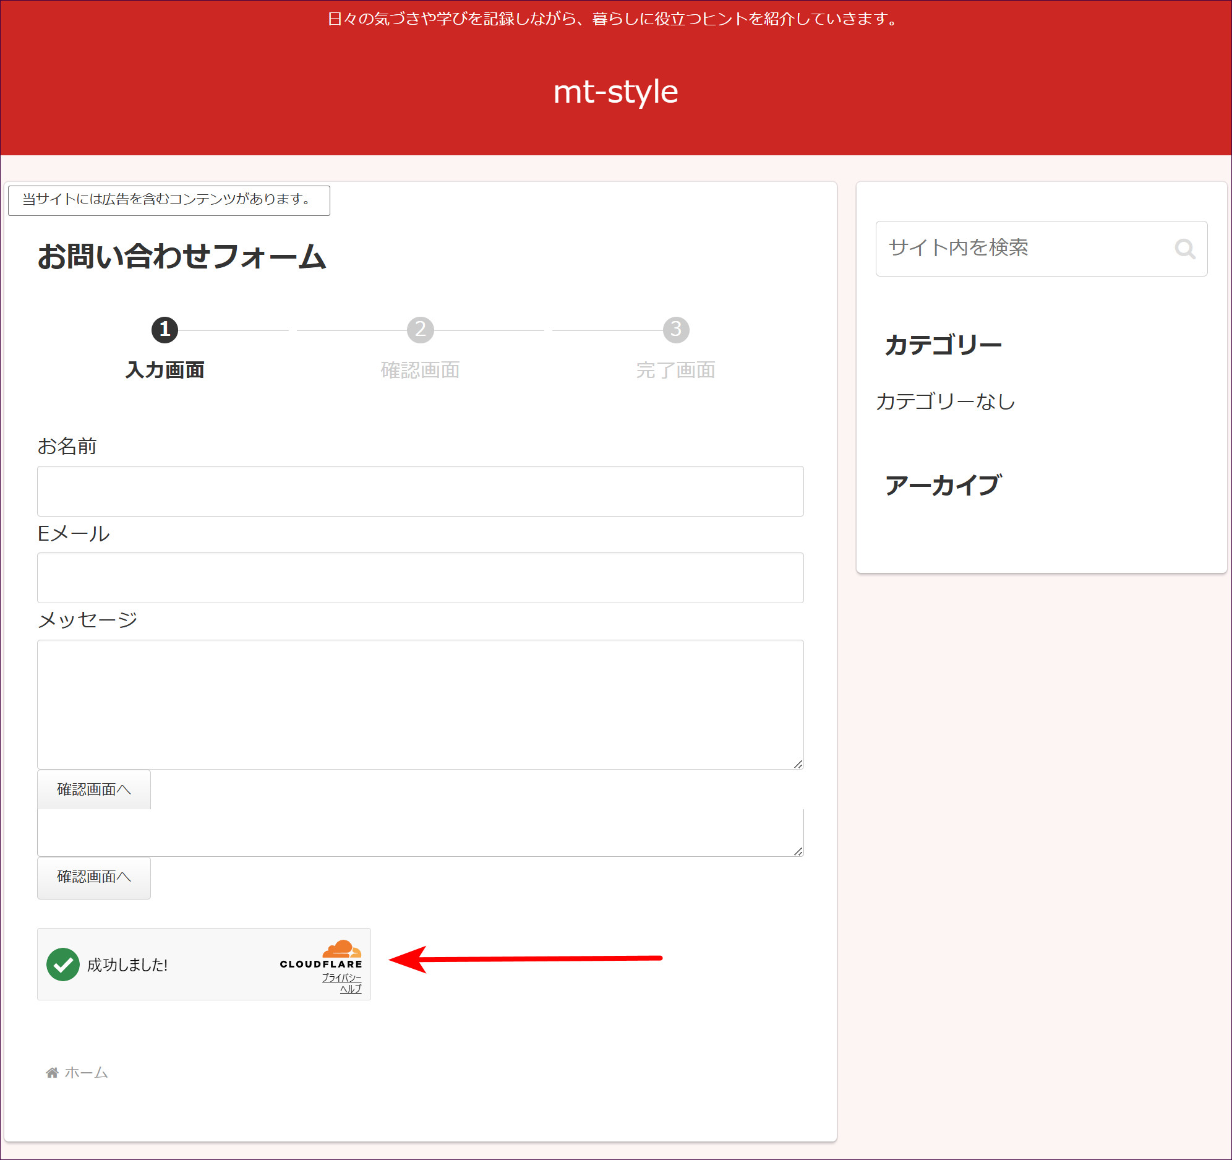The height and width of the screenshot is (1160, 1232).
Task: Click the サイト内を検索 search field
Action: [1041, 249]
